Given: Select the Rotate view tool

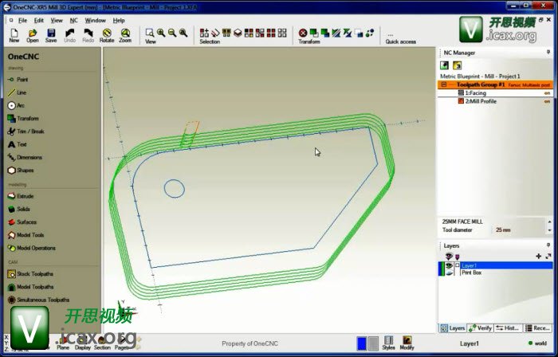Looking at the screenshot, I should [107, 36].
